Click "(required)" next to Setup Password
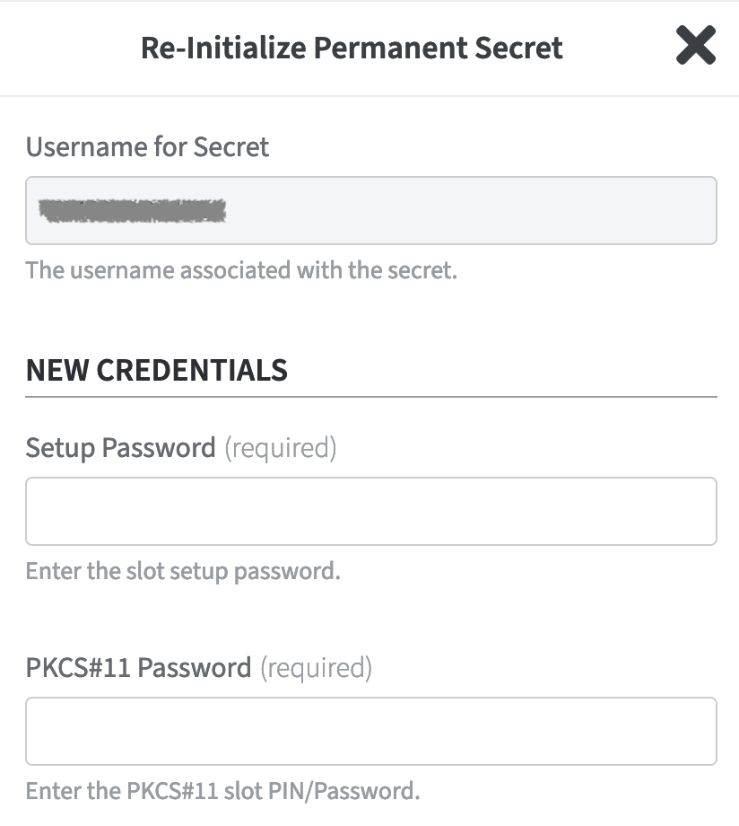Screen dimensions: 739x826 point(280,446)
